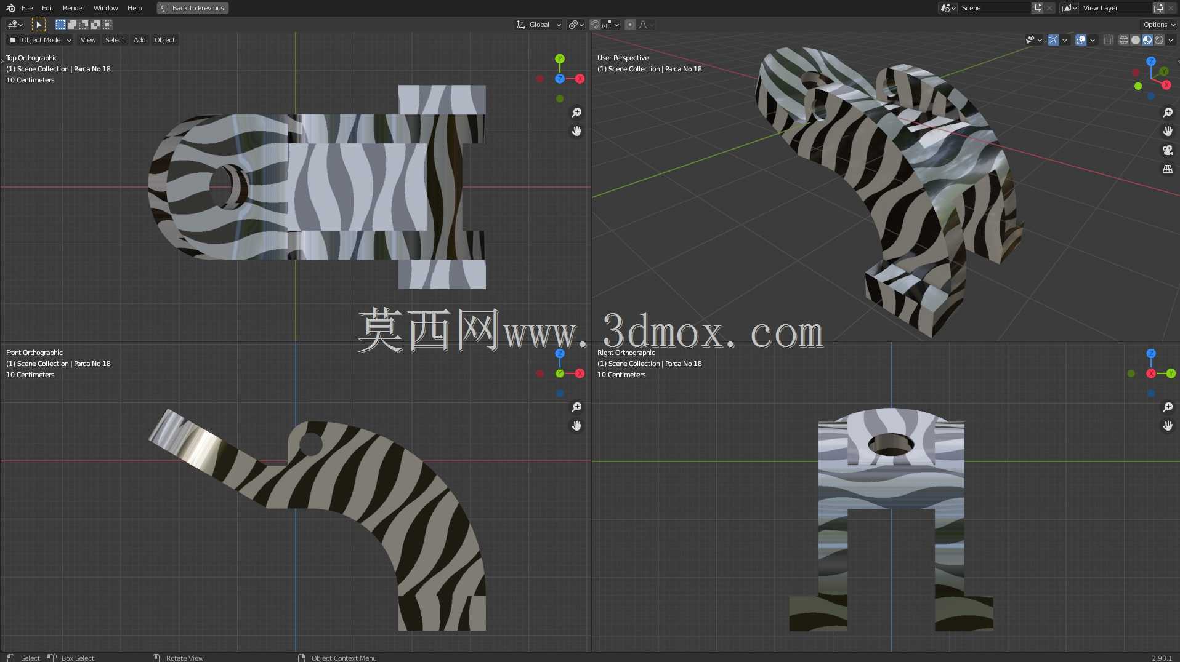Open the overlays settings dropdown
Viewport: 1180px width, 662px height.
coord(1093,40)
